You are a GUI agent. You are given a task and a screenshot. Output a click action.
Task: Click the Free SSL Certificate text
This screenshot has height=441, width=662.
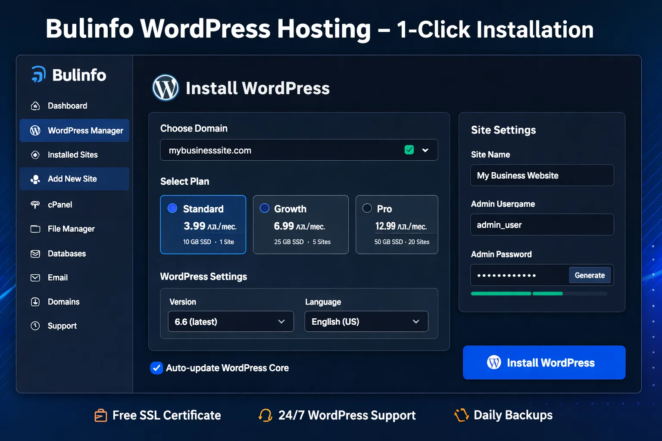pos(166,415)
